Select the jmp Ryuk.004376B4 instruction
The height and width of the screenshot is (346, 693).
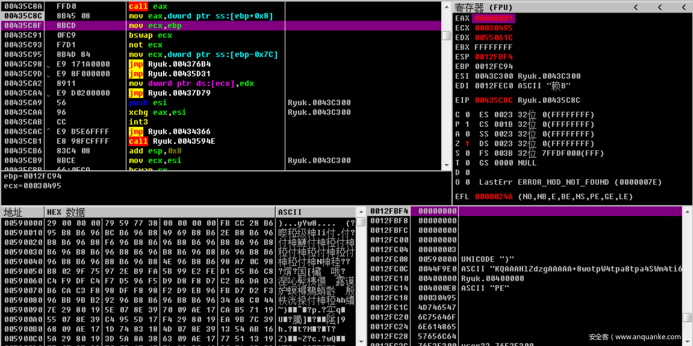coord(170,64)
